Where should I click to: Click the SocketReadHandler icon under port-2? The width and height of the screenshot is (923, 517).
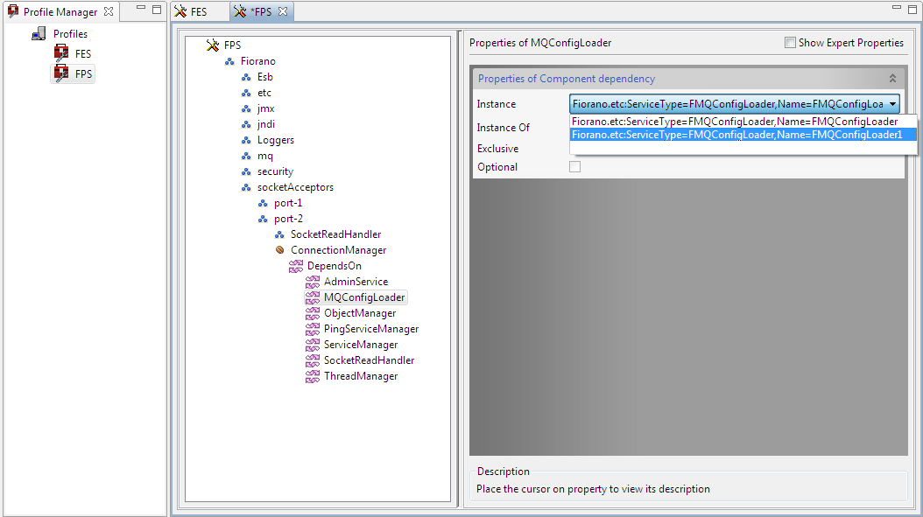[279, 234]
